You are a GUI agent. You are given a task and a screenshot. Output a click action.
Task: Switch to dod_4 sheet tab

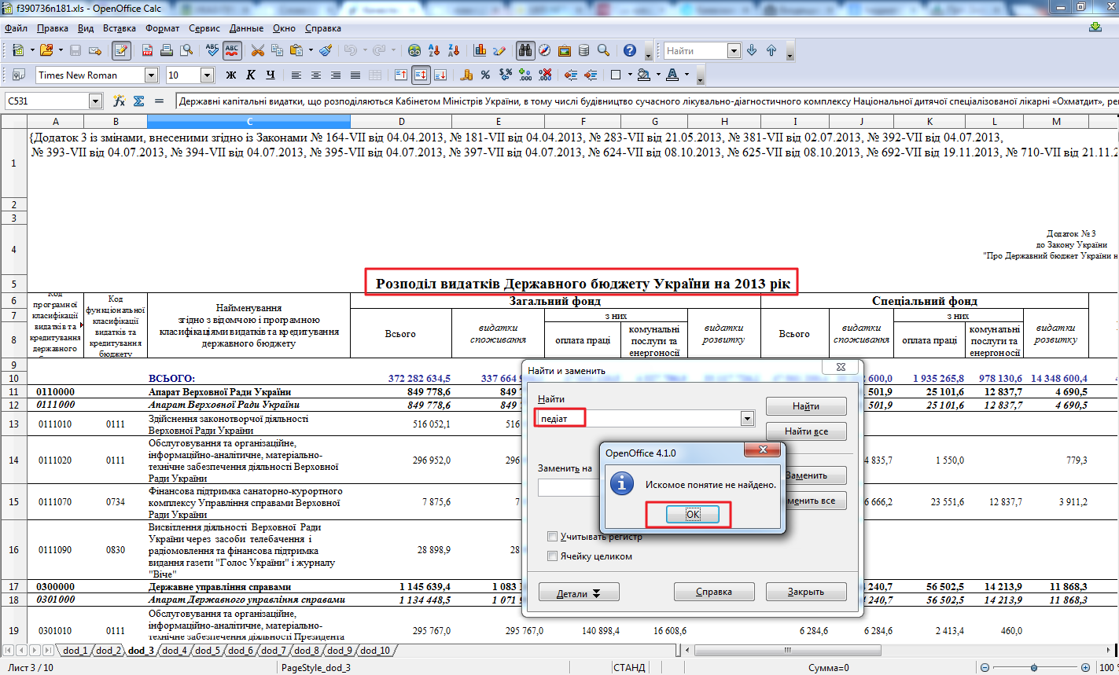[x=174, y=650]
